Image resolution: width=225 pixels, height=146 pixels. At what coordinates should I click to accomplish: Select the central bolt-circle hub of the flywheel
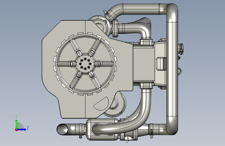pyautogui.click(x=85, y=64)
